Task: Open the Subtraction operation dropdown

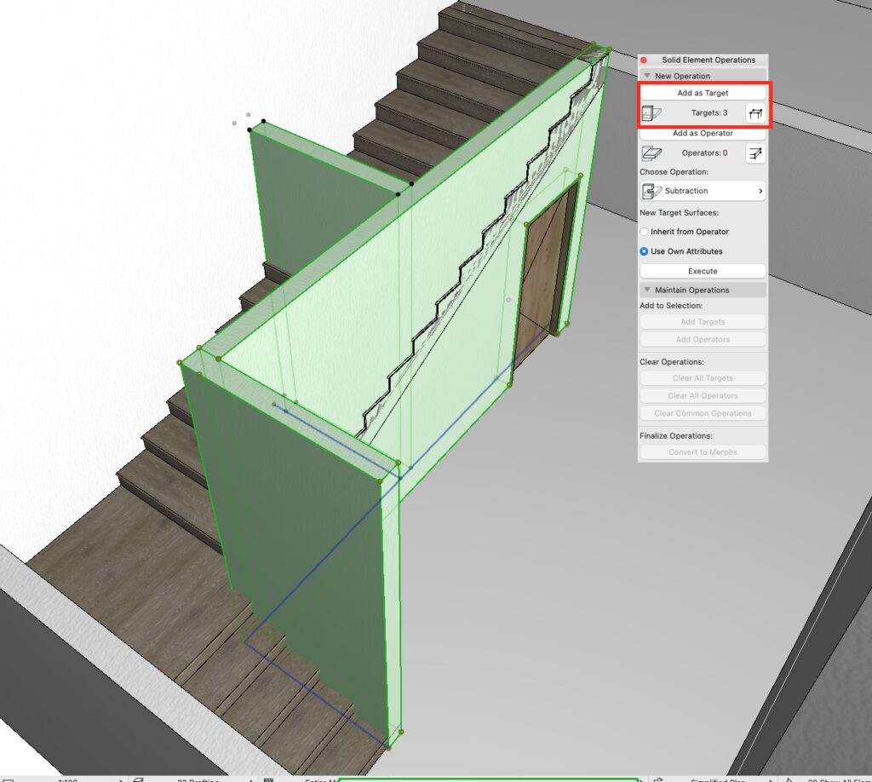Action: 703,191
